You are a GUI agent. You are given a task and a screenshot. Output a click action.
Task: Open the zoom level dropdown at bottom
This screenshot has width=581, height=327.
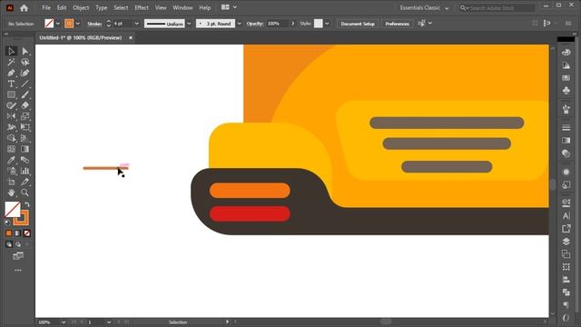64,322
